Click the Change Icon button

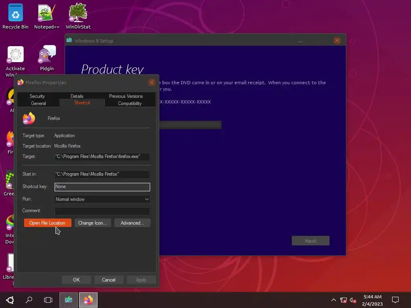[93, 223]
